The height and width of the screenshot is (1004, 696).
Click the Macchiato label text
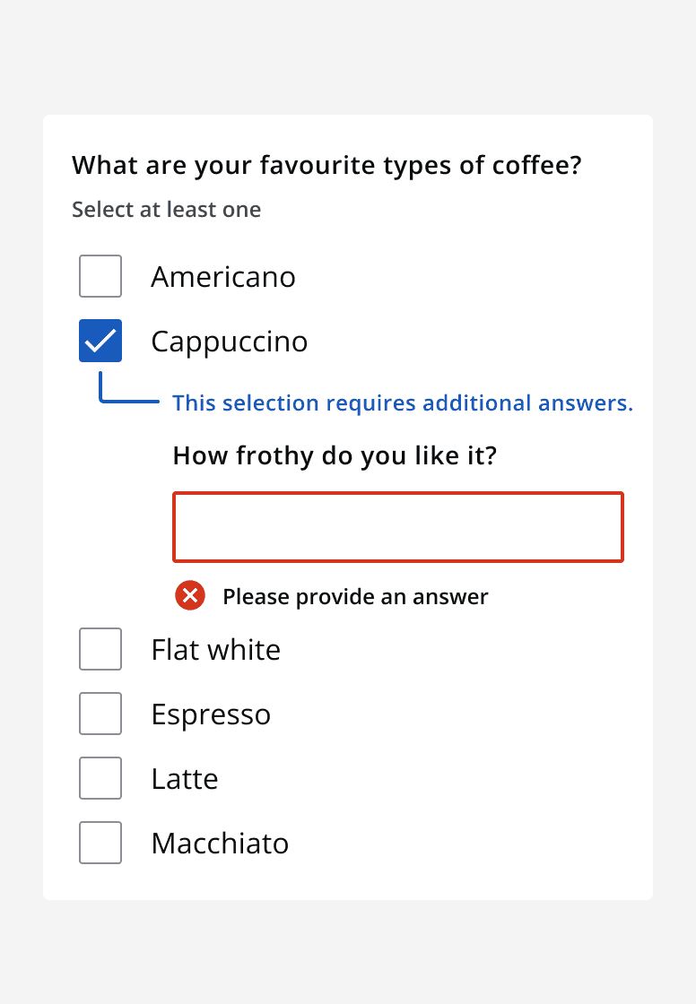tap(220, 843)
